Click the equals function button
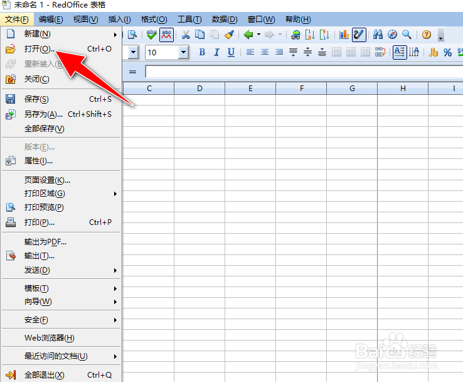The width and height of the screenshot is (463, 382). (132, 72)
